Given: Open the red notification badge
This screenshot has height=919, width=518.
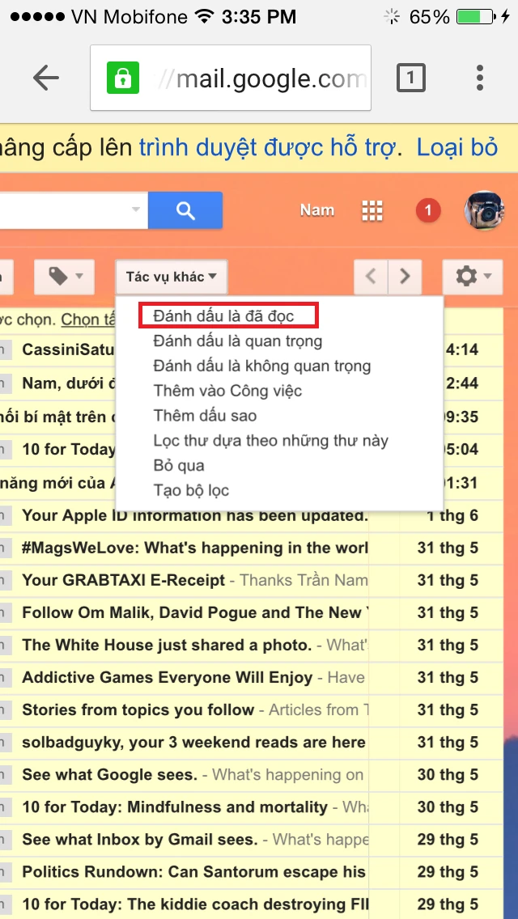Looking at the screenshot, I should pyautogui.click(x=428, y=211).
